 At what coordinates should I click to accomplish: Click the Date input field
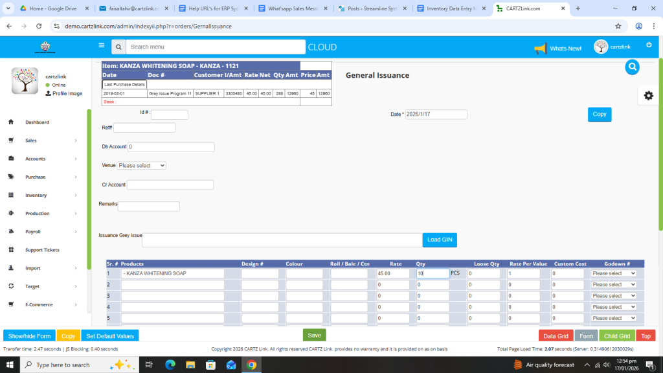(x=436, y=115)
